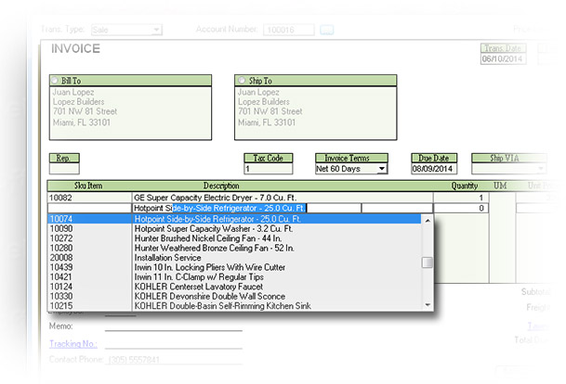The width and height of the screenshot is (566, 384).
Task: Click the empty Rep. field
Action: [x=64, y=169]
